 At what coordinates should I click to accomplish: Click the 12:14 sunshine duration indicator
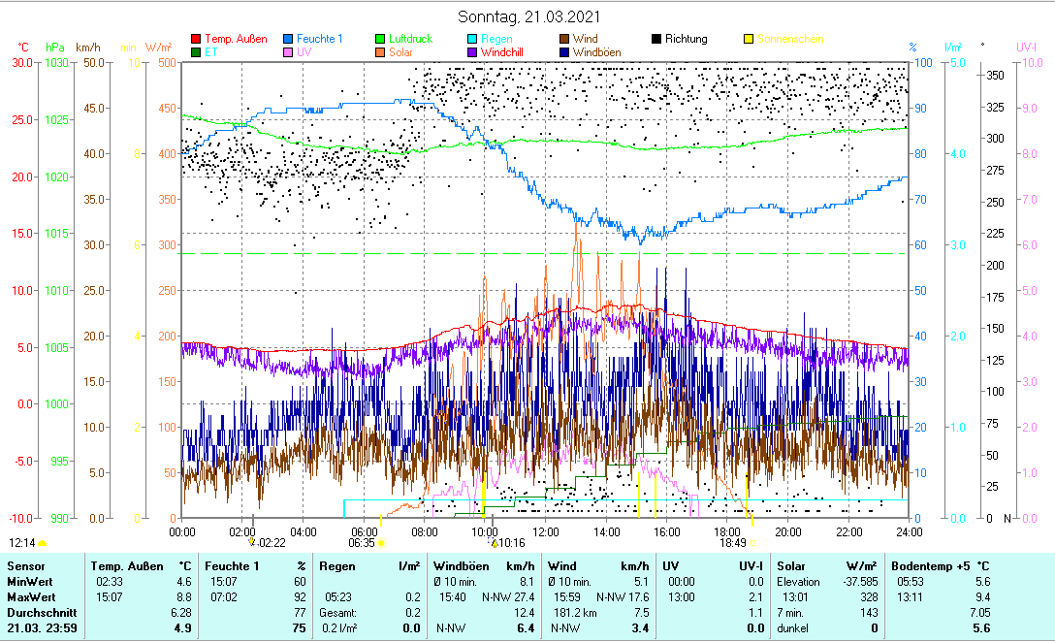click(27, 543)
